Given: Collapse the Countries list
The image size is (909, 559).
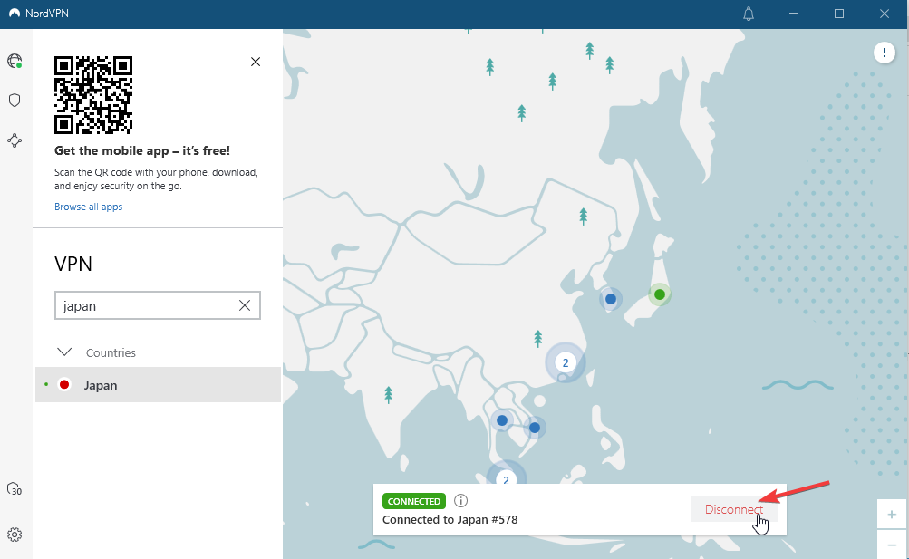Looking at the screenshot, I should pyautogui.click(x=64, y=352).
